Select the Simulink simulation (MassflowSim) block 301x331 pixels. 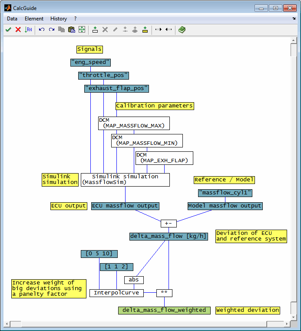[125, 180]
